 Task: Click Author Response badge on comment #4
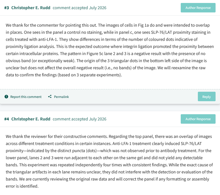(198, 119)
